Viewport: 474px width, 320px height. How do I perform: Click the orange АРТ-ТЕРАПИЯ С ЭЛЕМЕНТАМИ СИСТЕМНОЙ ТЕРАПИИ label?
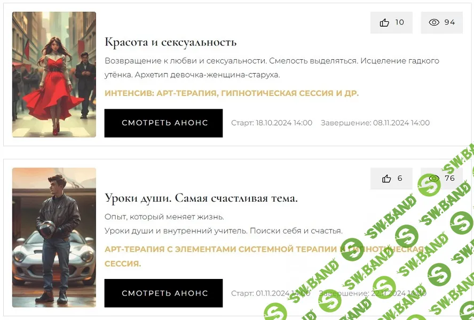(222, 250)
